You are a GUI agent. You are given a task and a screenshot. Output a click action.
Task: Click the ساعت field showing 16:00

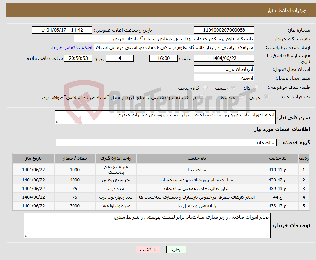(163, 58)
